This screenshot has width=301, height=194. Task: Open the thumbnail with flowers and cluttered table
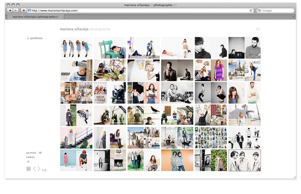110,70
